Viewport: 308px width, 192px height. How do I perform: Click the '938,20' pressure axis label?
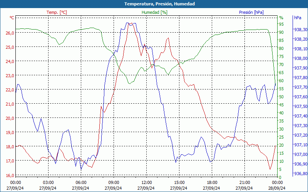301,39
